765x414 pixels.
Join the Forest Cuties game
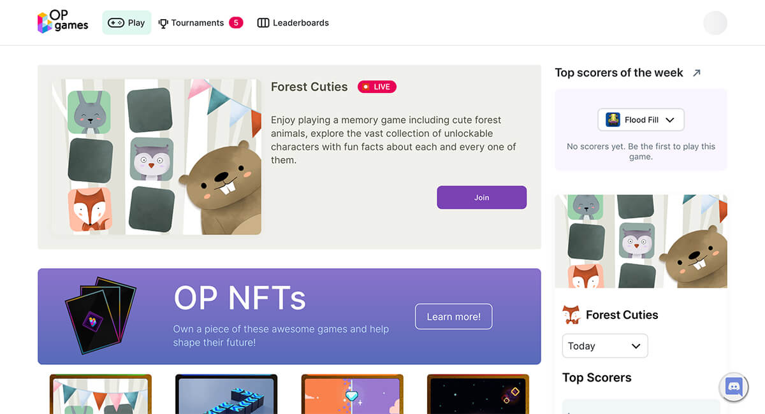pos(481,197)
